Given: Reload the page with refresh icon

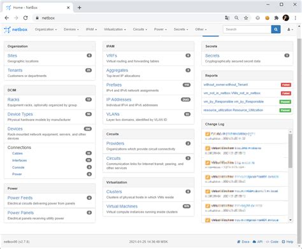Looking at the screenshot, I should point(25,18).
